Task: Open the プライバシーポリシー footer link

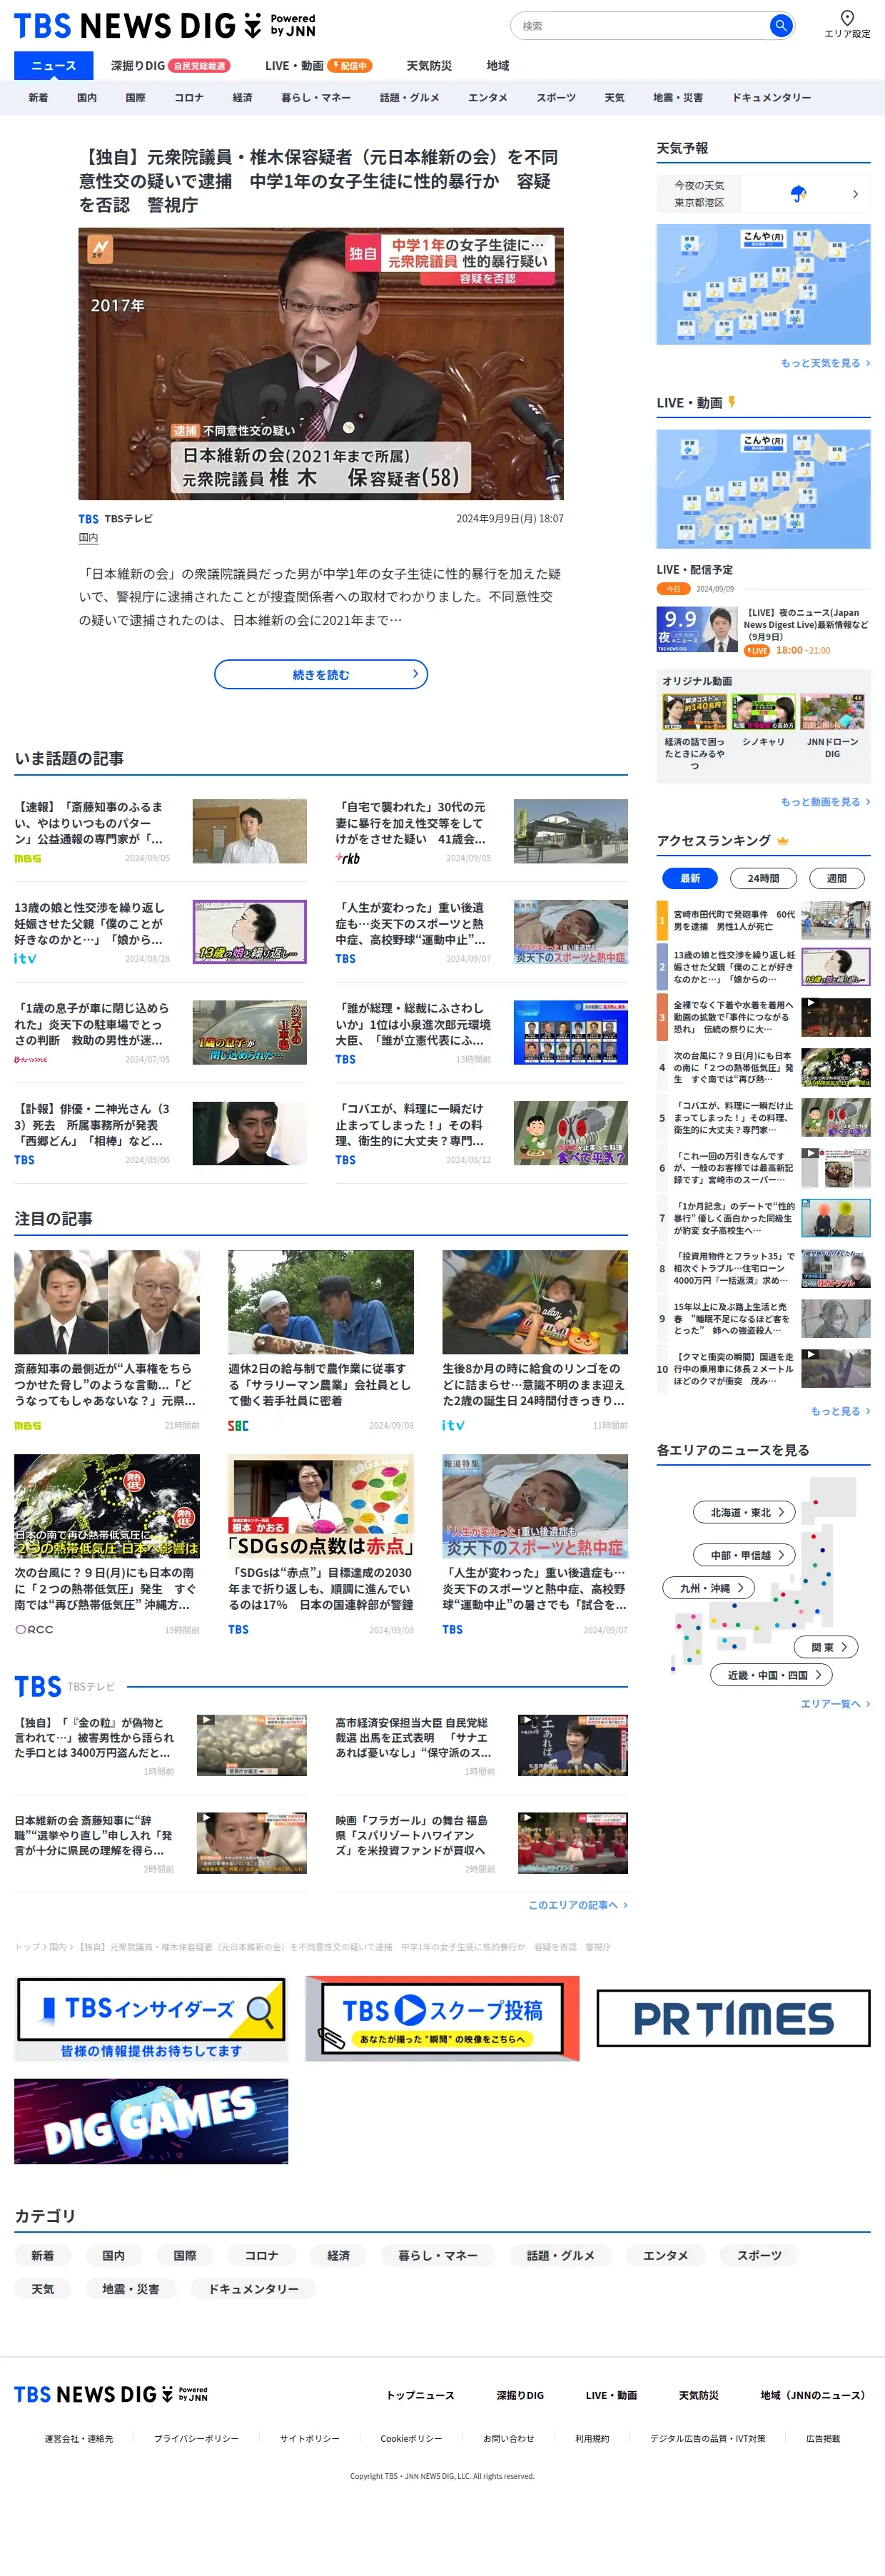Action: (x=196, y=2438)
